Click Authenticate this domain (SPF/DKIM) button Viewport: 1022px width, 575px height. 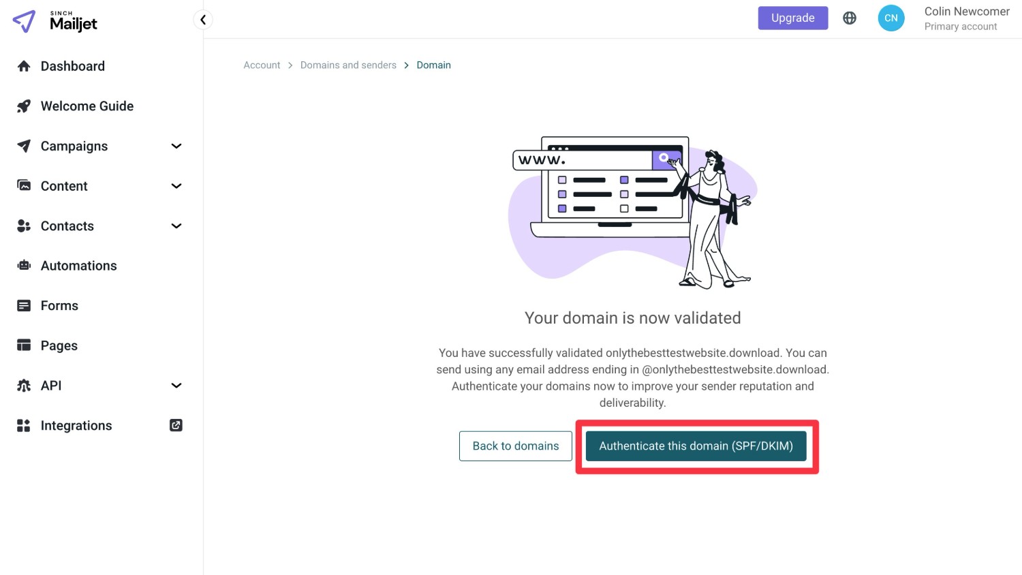click(696, 446)
